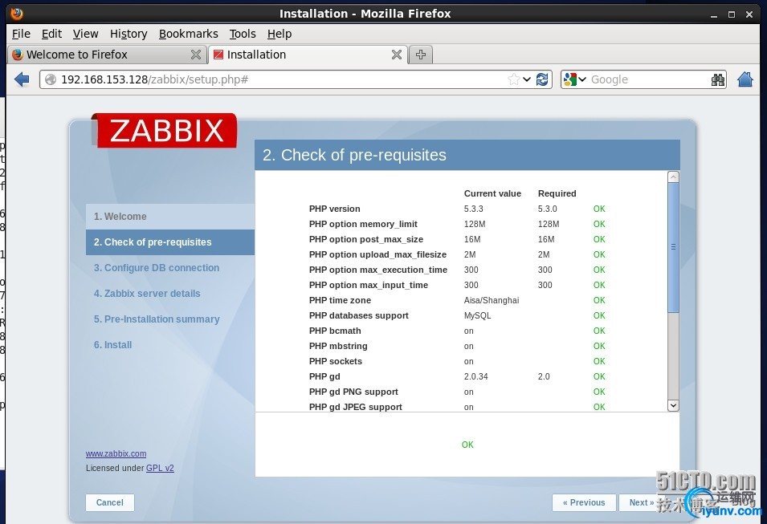Switch to the Welcome to Firefox tab
The image size is (767, 524).
107,55
